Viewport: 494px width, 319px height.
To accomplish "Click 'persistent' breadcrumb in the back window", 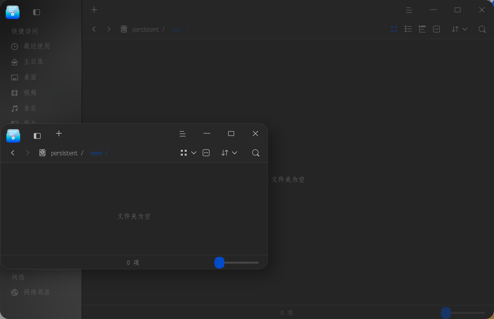I will [146, 29].
